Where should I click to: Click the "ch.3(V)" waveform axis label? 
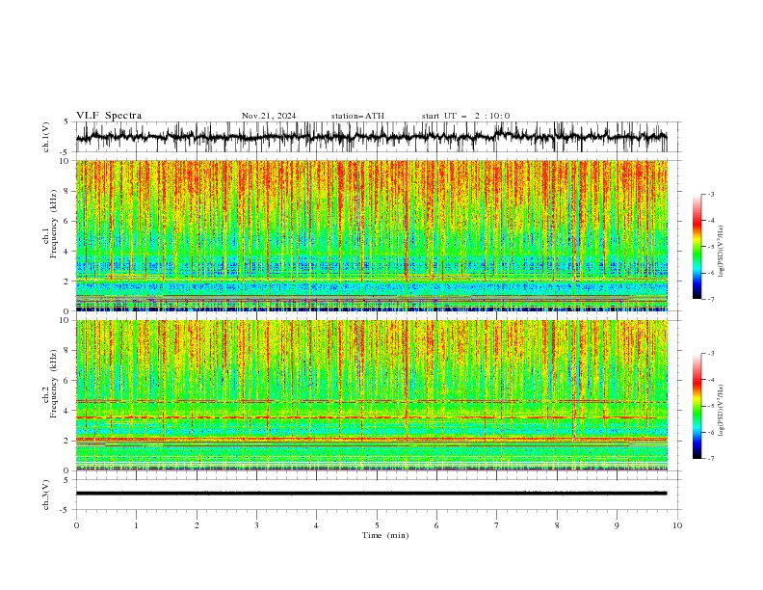point(46,495)
